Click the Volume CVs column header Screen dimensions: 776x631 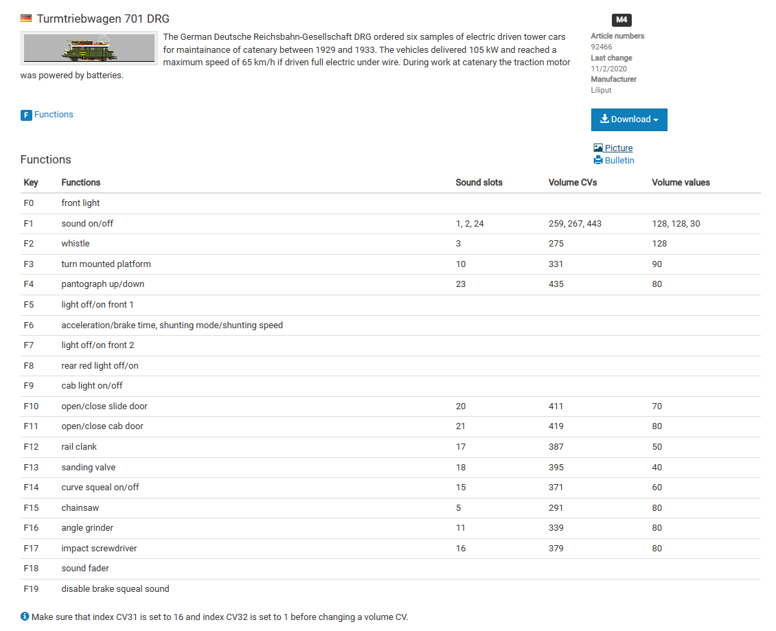point(573,183)
